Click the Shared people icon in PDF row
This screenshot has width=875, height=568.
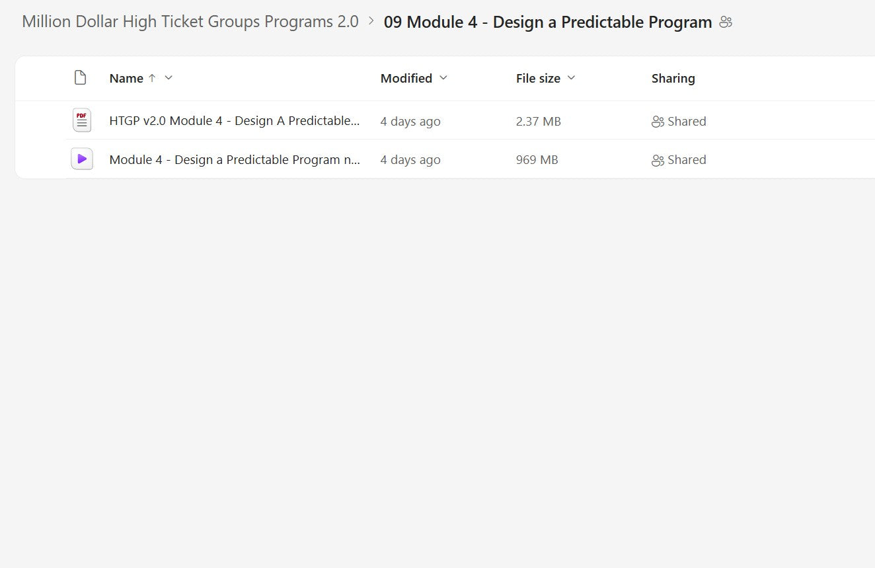658,122
